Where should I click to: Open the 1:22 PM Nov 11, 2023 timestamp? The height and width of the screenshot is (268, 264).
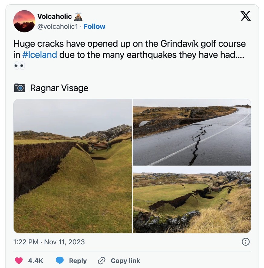pyautogui.click(x=49, y=242)
